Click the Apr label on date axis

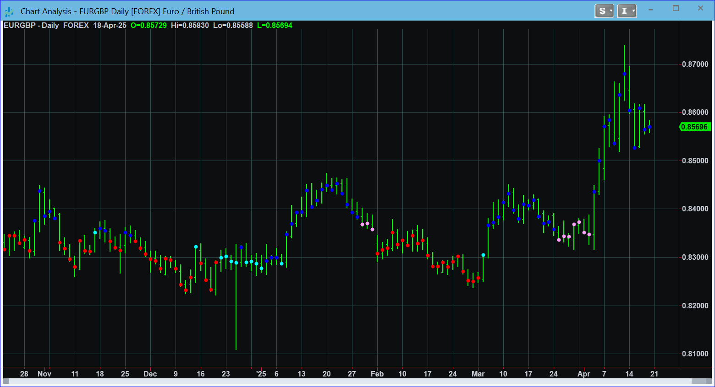584,374
